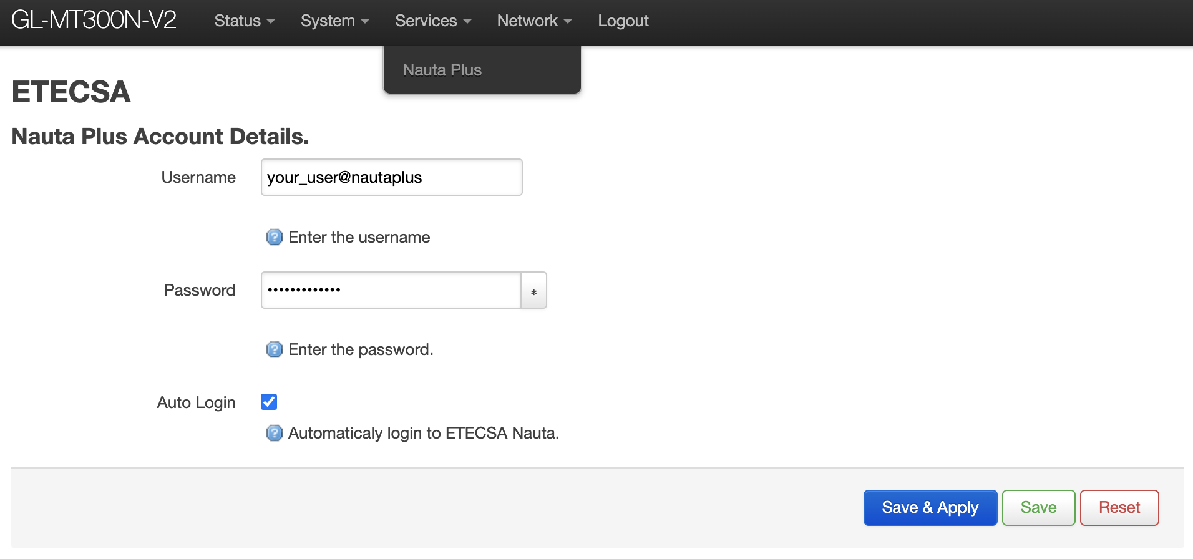Click the Username input field
The height and width of the screenshot is (559, 1193).
(x=391, y=177)
